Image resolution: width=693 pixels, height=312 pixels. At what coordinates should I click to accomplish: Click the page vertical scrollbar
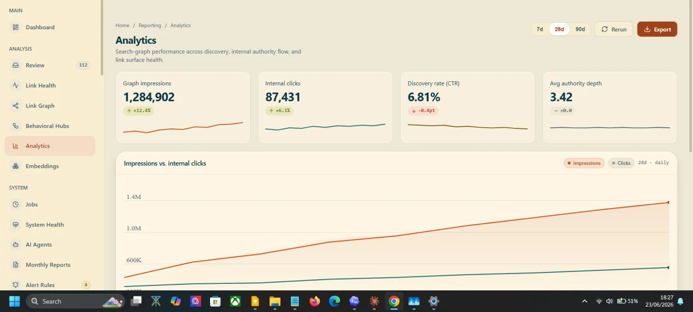690,76
